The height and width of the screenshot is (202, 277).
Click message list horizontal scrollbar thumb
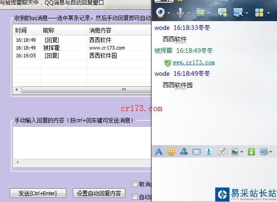pyautogui.click(x=86, y=90)
